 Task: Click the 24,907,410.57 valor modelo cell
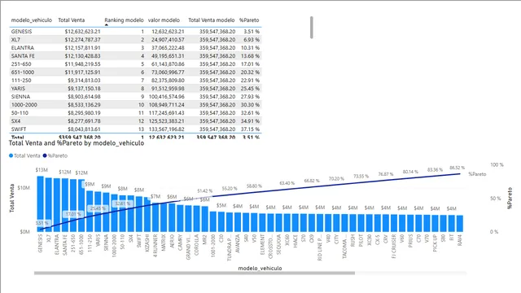pyautogui.click(x=168, y=40)
